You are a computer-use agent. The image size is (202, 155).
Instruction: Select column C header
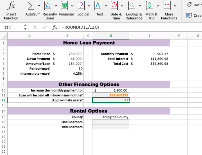88,36
